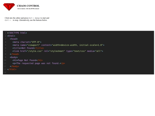Place cursor on the <!DOCTYPE html> line

pyautogui.click(x=17, y=33)
